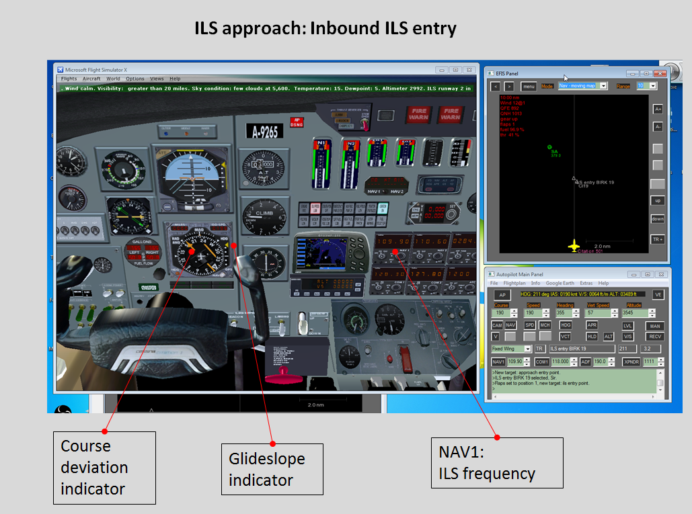The height and width of the screenshot is (514, 692).
Task: Click the HSI course deviation compass
Action: [201, 251]
